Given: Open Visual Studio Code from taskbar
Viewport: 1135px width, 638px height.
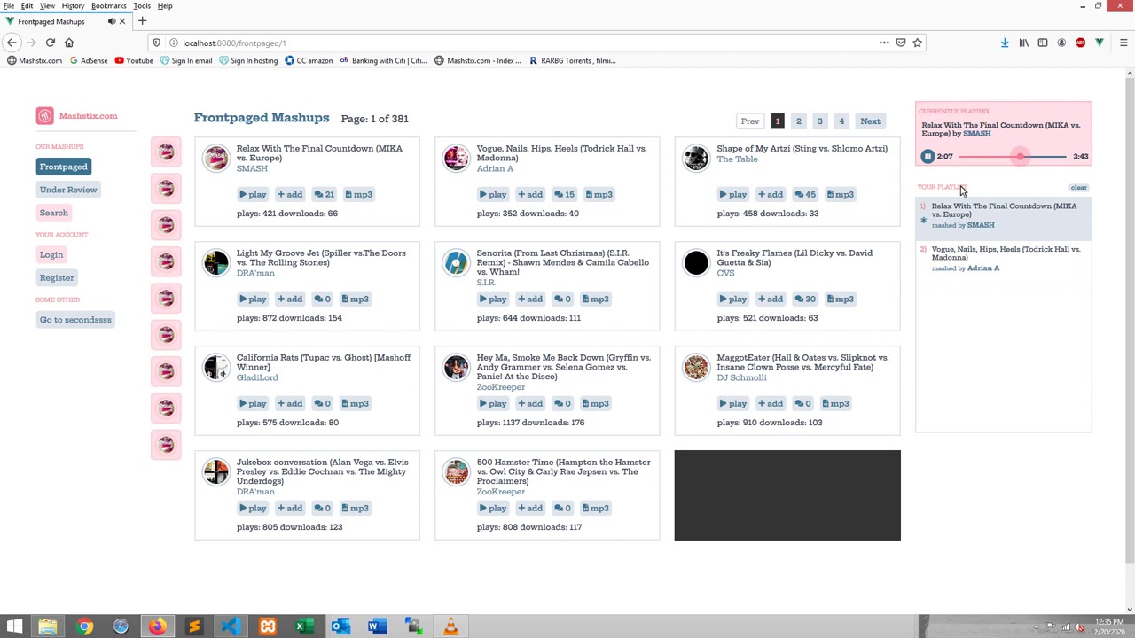Looking at the screenshot, I should [x=231, y=627].
